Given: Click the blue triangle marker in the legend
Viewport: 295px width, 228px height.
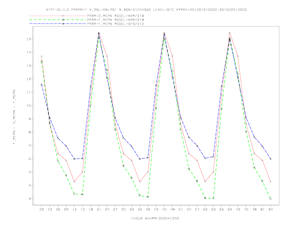Looking at the screenshot, I should [x=63, y=24].
